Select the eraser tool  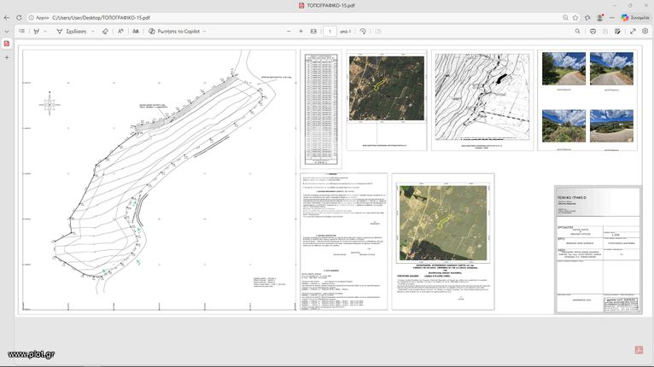[105, 32]
